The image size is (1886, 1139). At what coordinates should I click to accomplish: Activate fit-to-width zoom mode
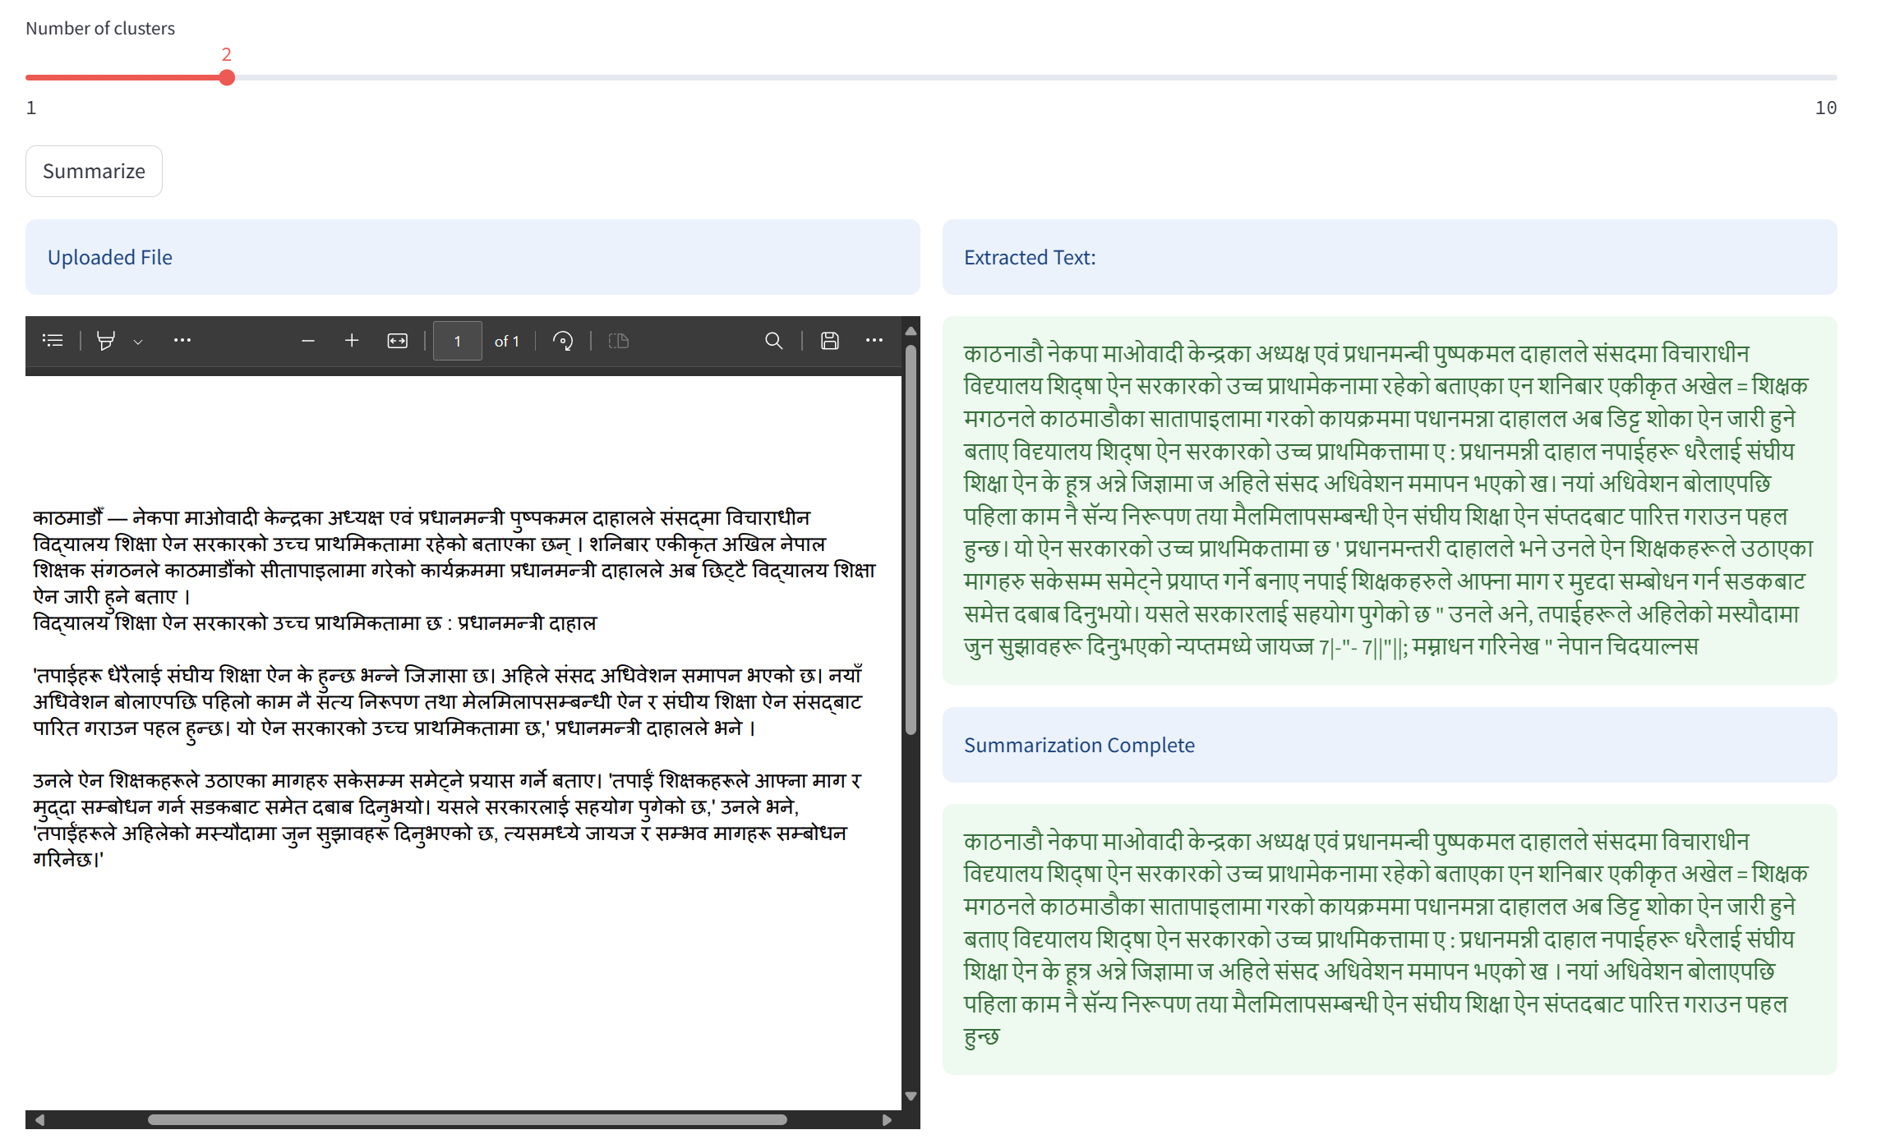pos(397,340)
